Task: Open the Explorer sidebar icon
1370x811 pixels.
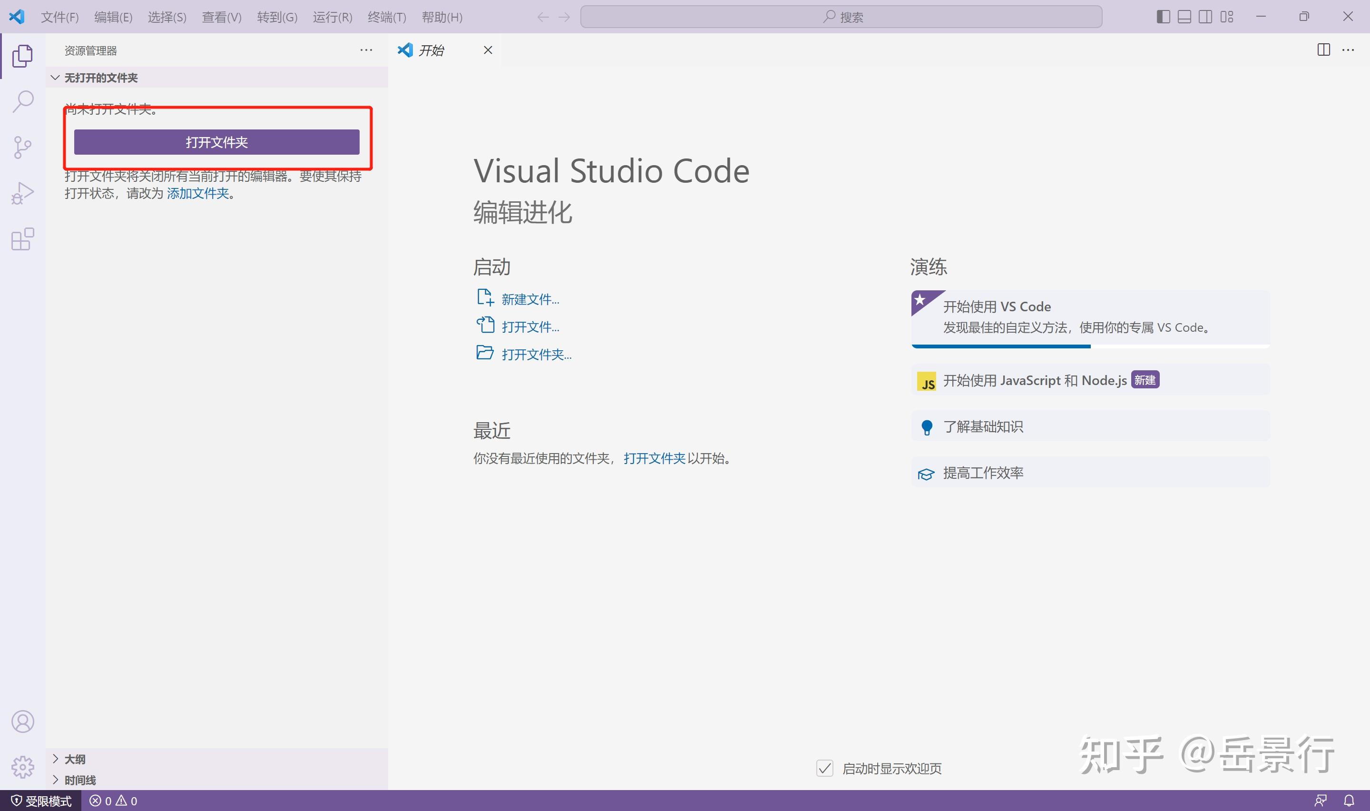Action: (x=22, y=55)
